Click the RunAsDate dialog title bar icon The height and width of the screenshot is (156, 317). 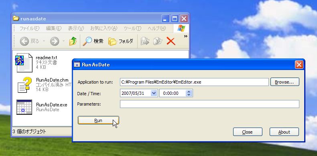(77, 64)
